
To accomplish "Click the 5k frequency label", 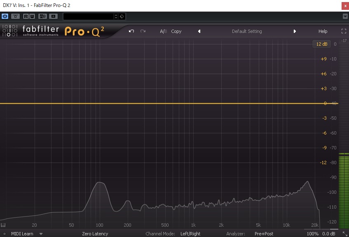I will pos(258,225).
